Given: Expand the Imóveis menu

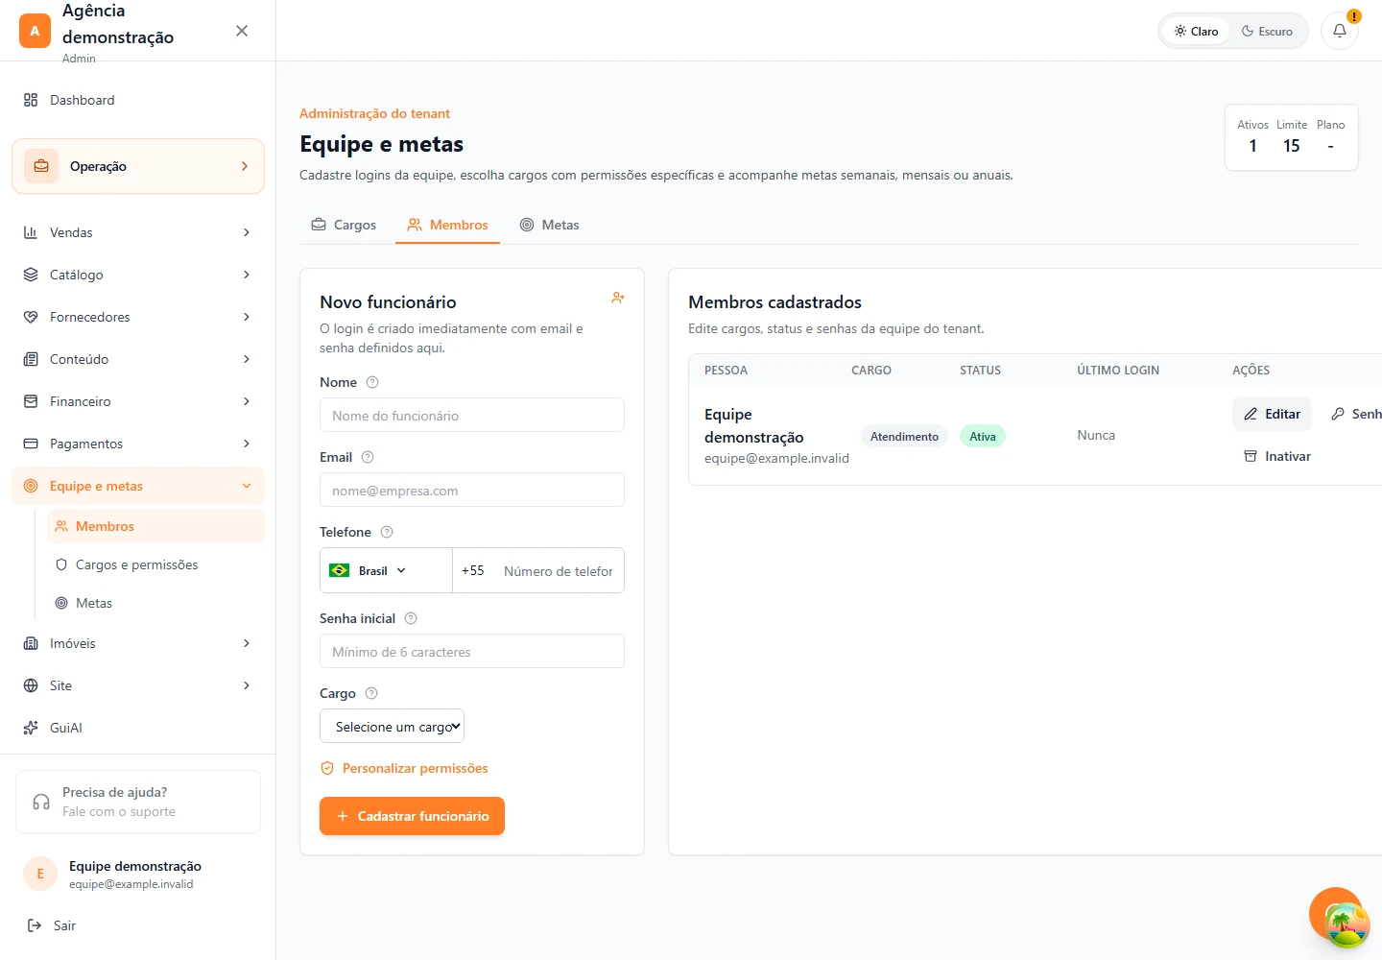Looking at the screenshot, I should 138,643.
